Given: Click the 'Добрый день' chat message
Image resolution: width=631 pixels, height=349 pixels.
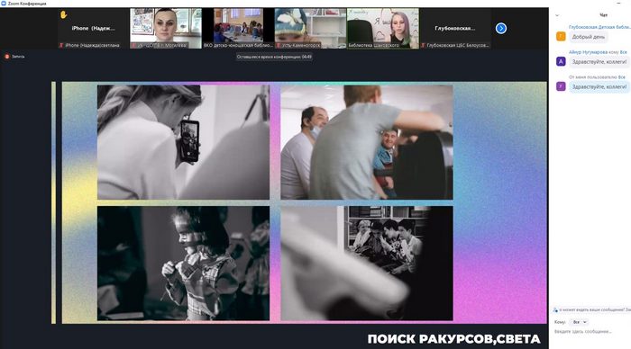Looking at the screenshot, I should coord(589,37).
